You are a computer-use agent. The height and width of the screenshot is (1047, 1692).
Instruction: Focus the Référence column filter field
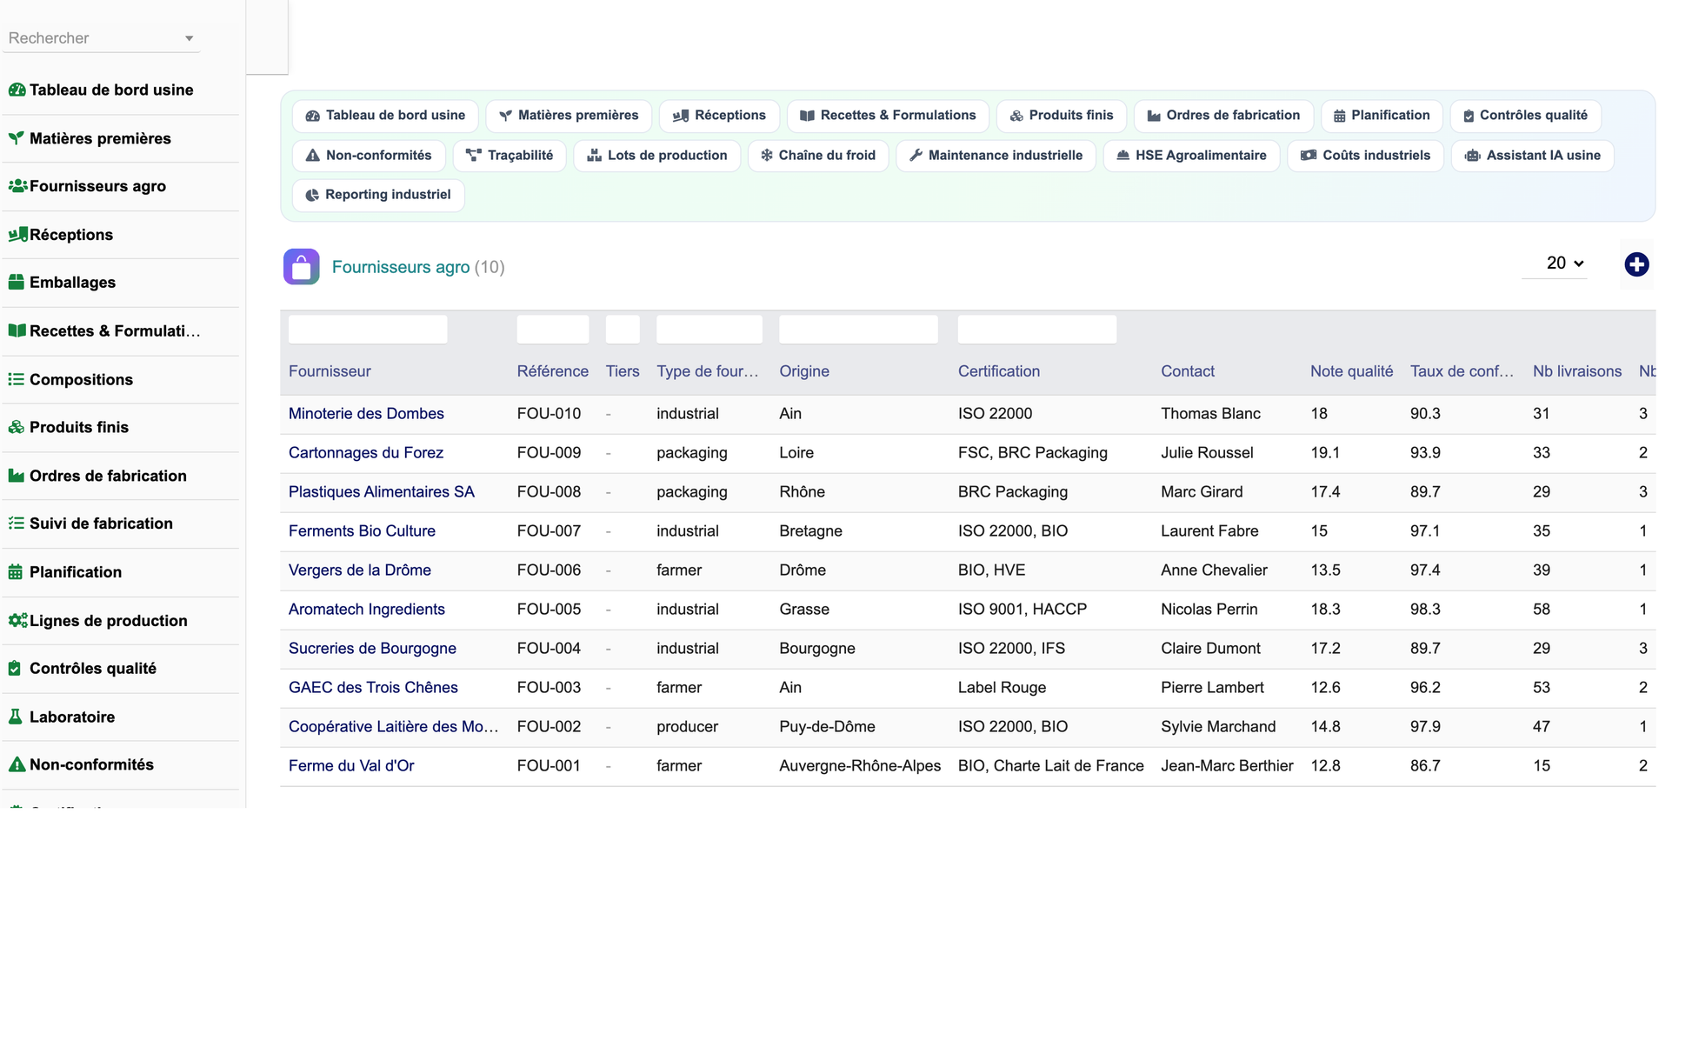click(553, 330)
